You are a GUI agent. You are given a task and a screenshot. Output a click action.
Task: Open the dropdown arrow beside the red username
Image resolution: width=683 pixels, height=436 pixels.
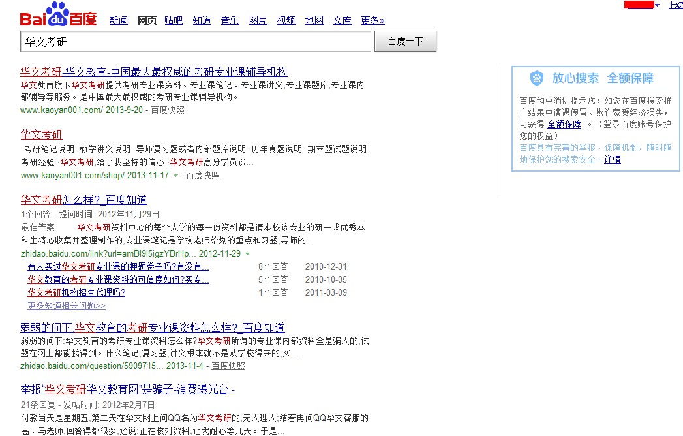pos(658,5)
